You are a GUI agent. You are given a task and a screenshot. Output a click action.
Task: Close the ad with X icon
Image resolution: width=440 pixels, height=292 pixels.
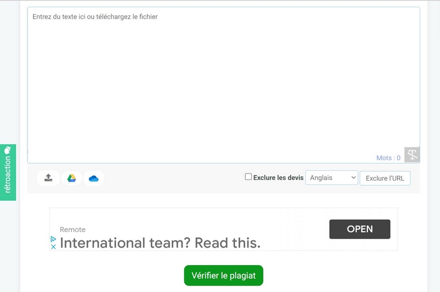coord(53,247)
